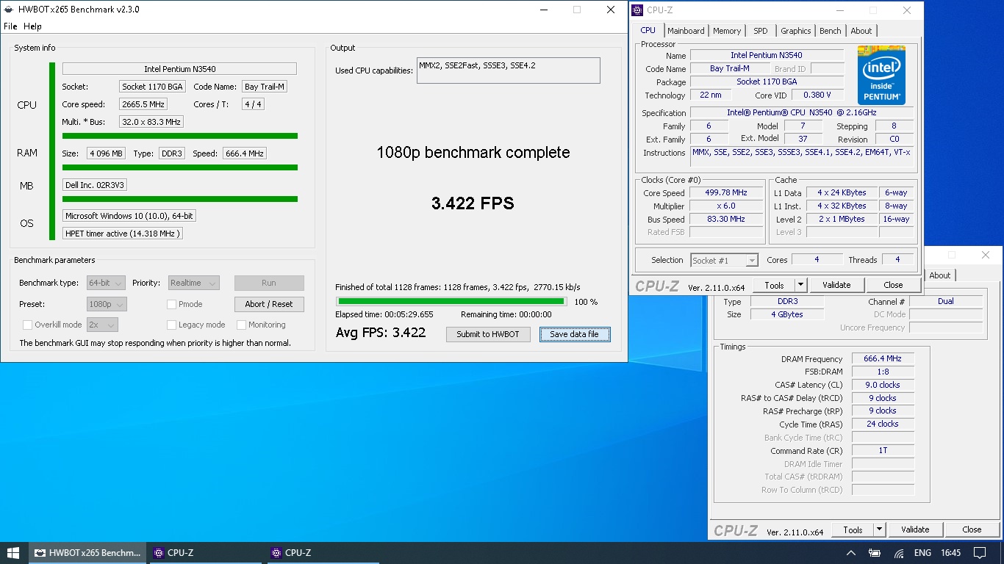Switch to the Mainboard tab
The width and height of the screenshot is (1004, 564).
pos(686,31)
